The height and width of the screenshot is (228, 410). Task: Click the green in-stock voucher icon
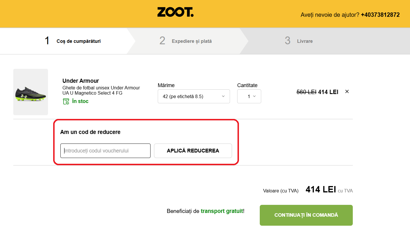tap(66, 101)
